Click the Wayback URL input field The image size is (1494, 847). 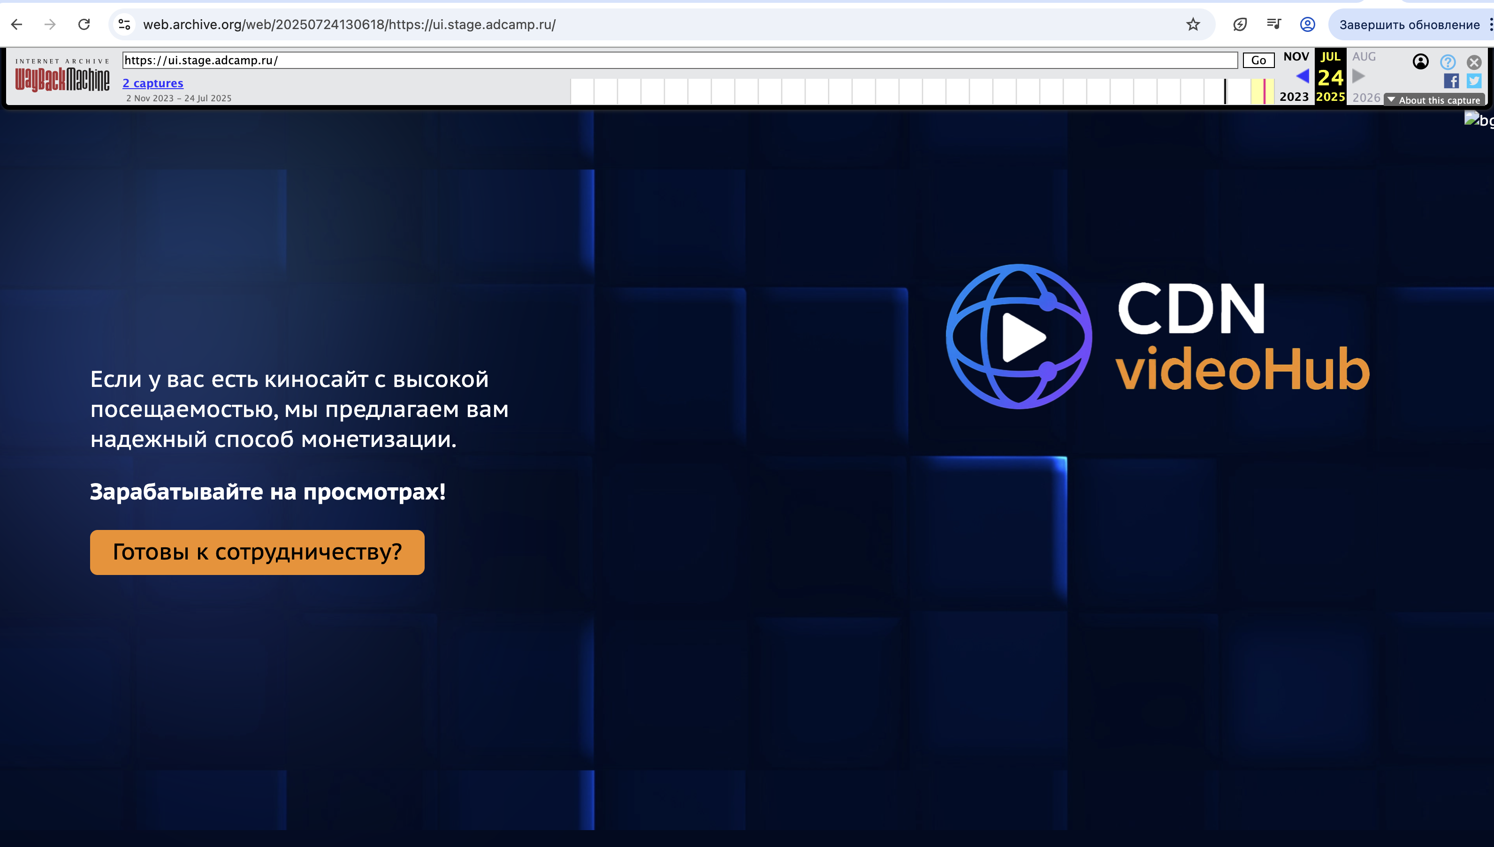point(680,60)
